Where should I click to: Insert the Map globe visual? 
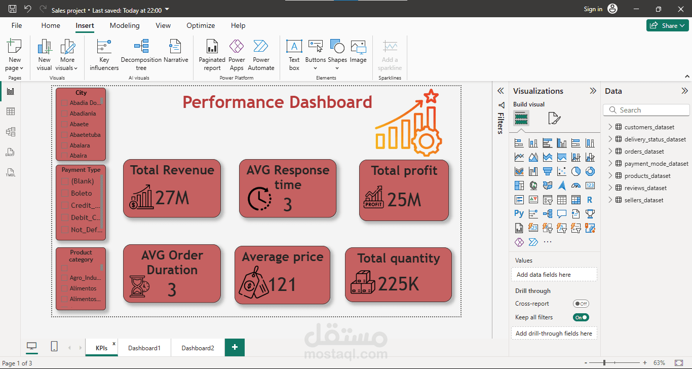533,186
